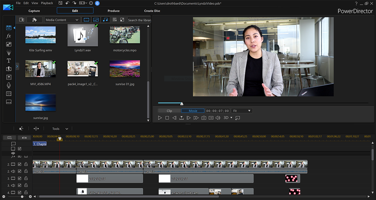Open the Edit menu in menu bar
This screenshot has height=200, width=376.
pyautogui.click(x=26, y=3)
